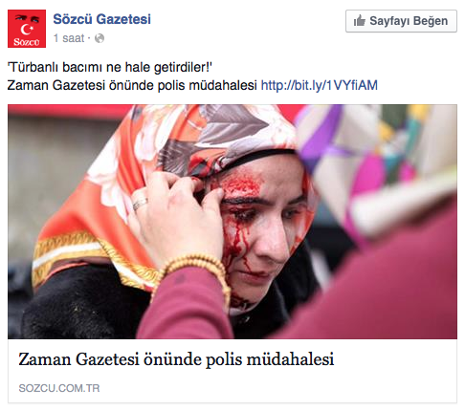Click the 'Sözcü' wordmark inside the avatar
This screenshot has width=465, height=411.
click(27, 42)
